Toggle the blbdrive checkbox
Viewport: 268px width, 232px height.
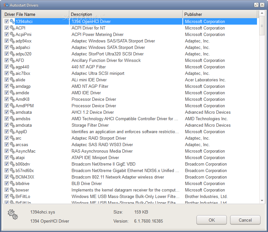coord(6,183)
